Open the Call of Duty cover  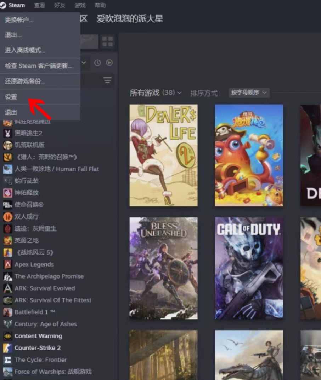249,268
